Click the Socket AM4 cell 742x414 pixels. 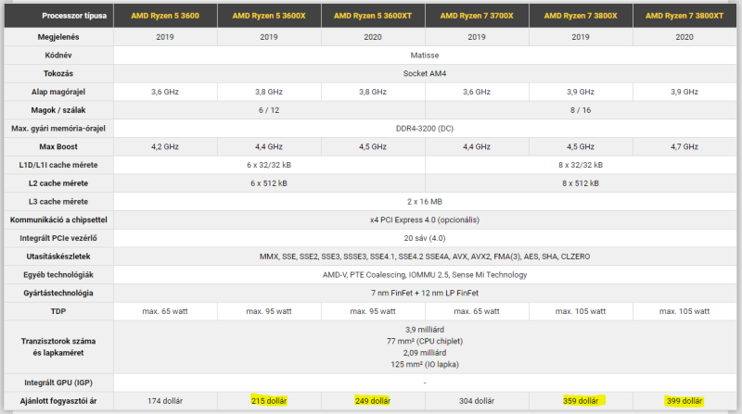[x=425, y=74]
